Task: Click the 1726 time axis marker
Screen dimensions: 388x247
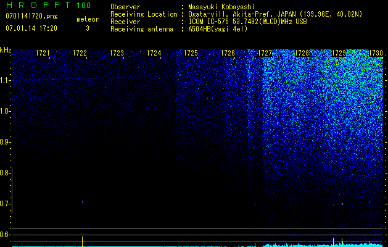Action: (228, 53)
